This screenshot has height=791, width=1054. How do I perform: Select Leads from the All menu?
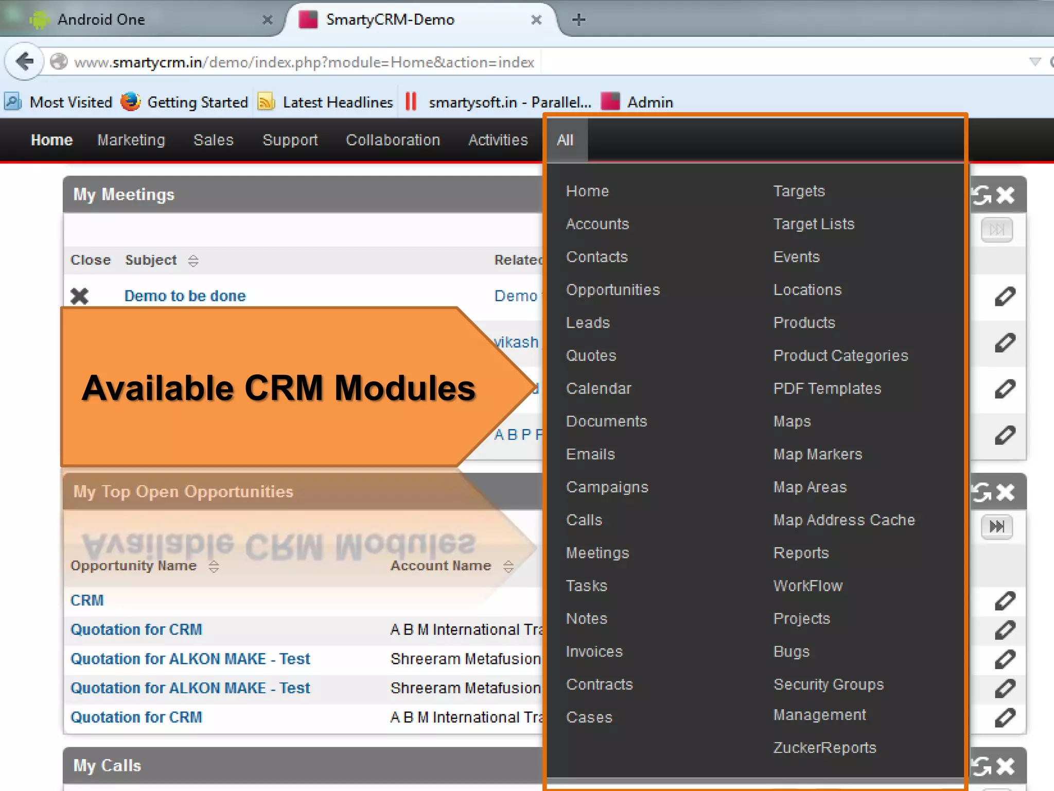[588, 323]
